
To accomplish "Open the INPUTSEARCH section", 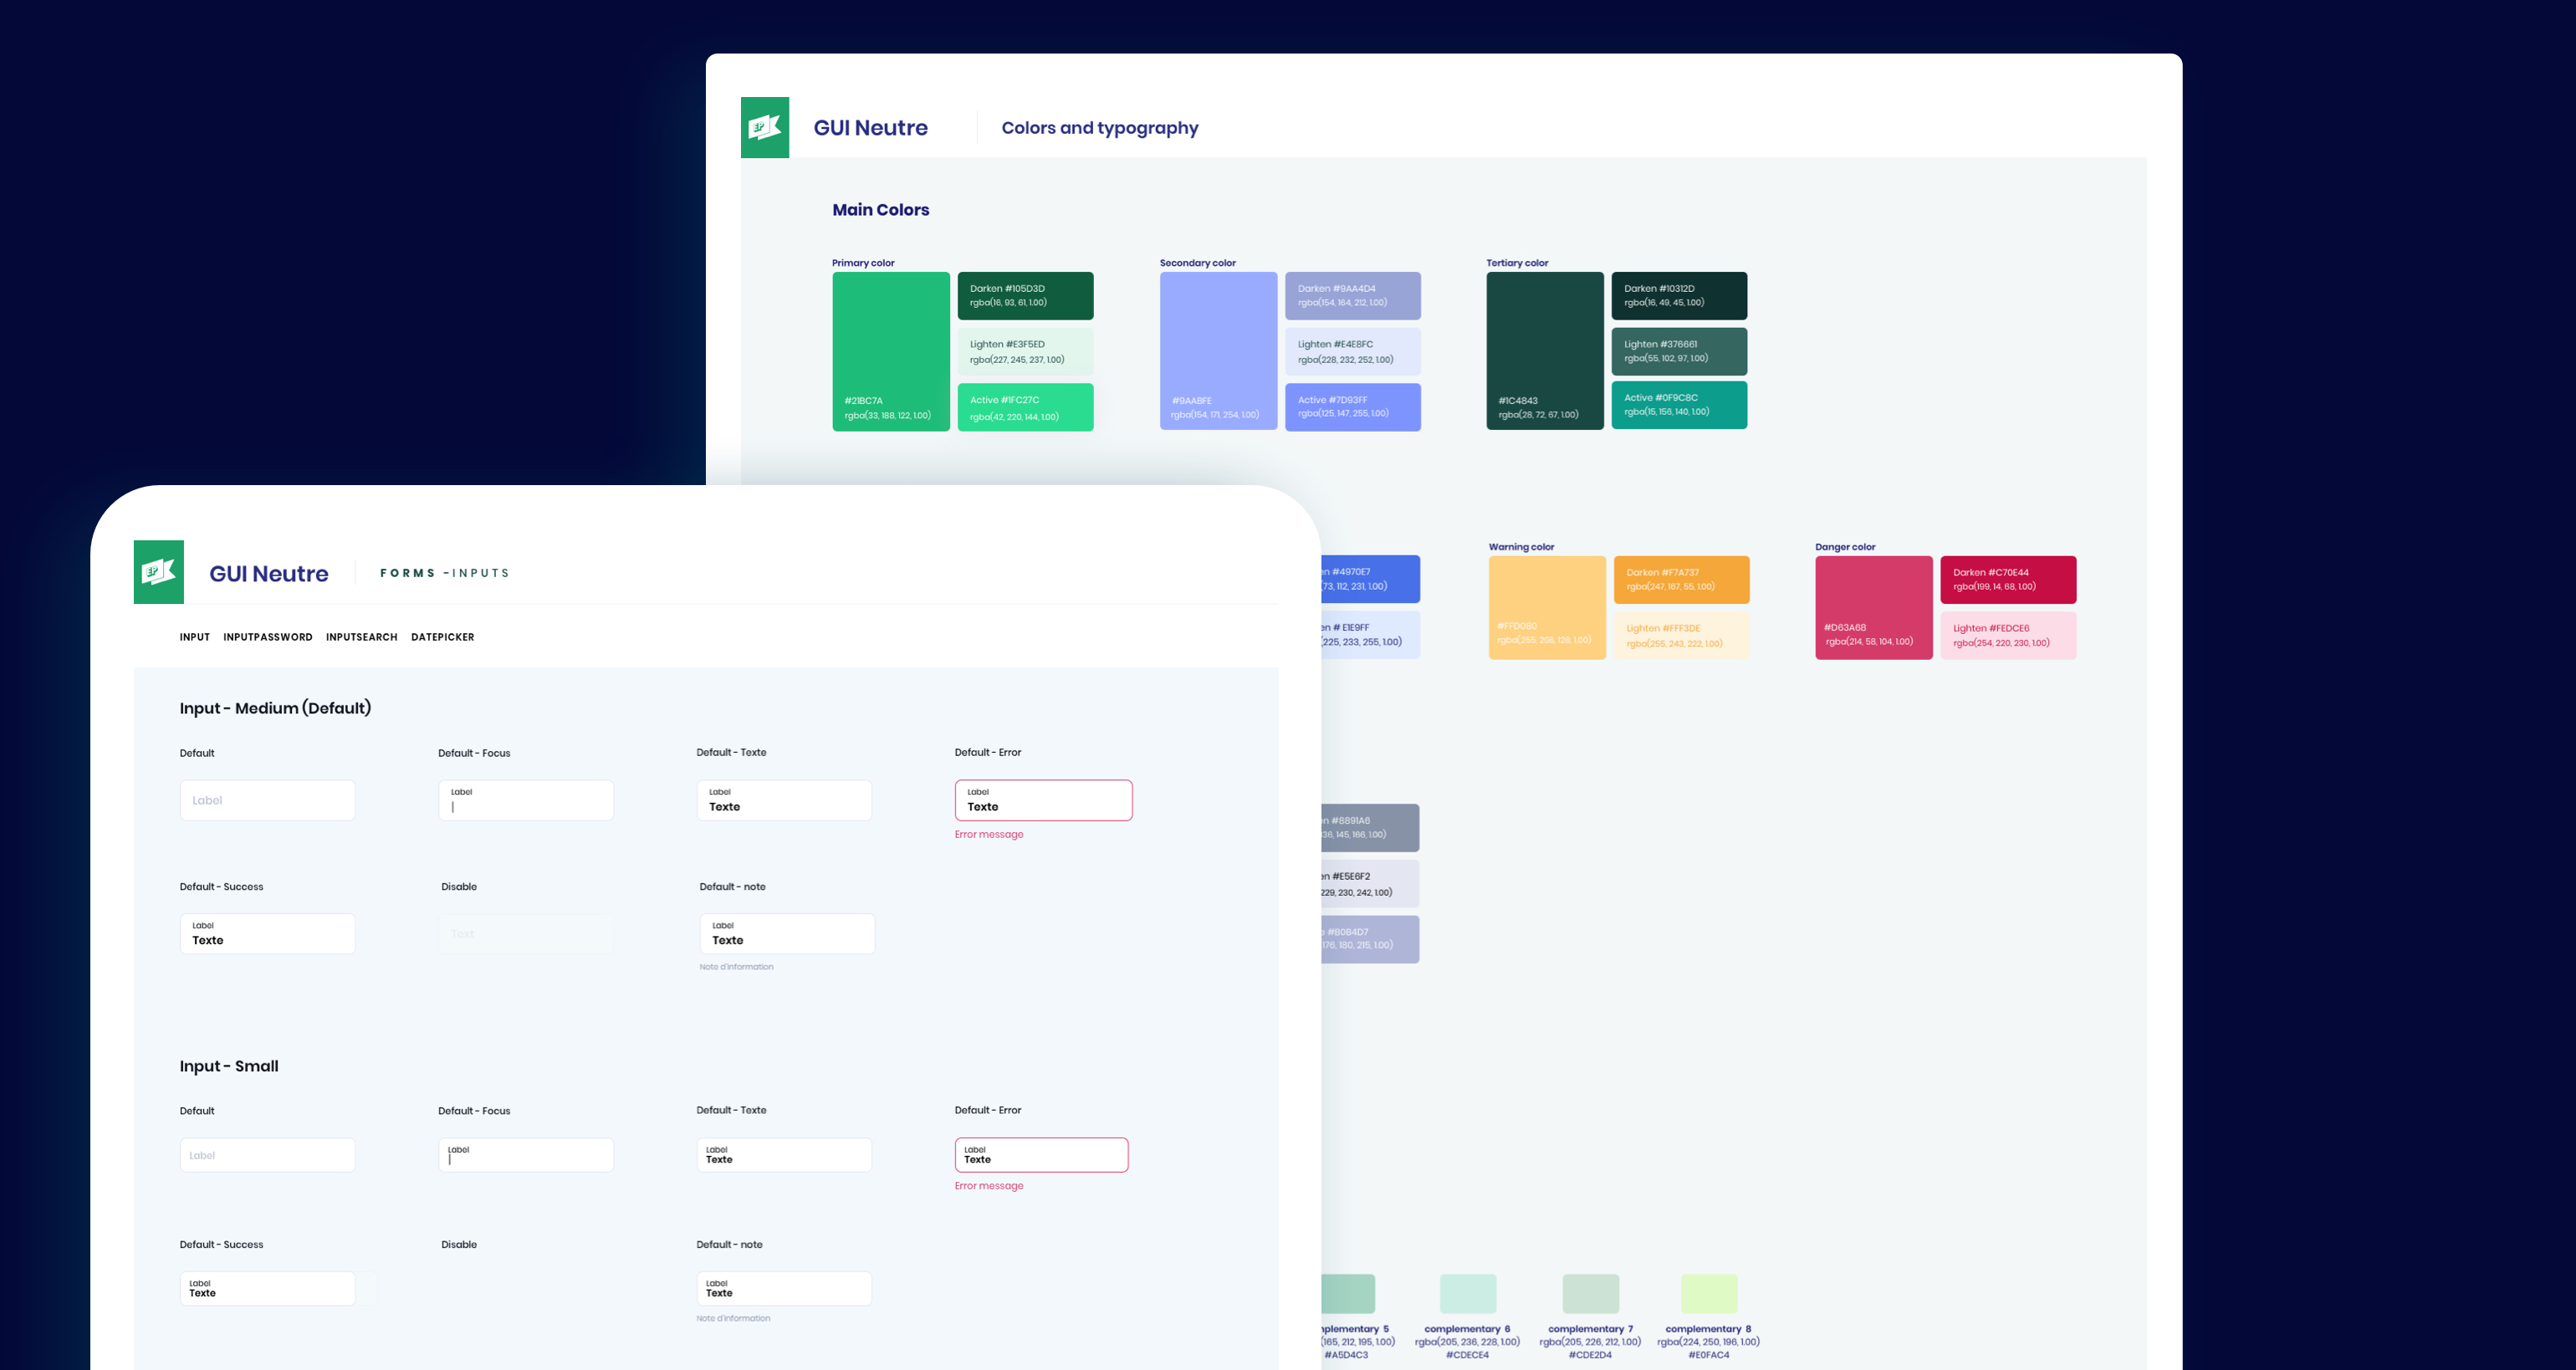I will coord(362,637).
